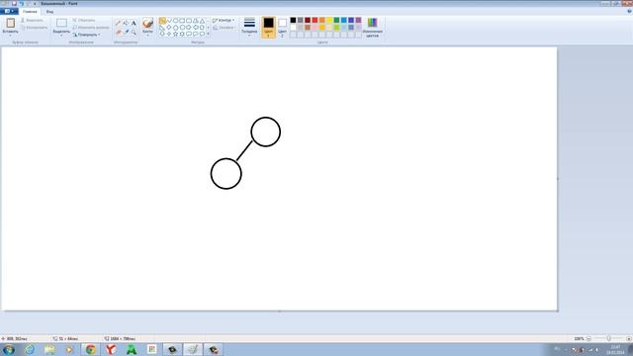The width and height of the screenshot is (633, 356).
Task: Click the clock in the system tray
Action: (x=615, y=349)
